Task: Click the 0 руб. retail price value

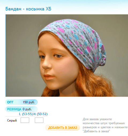Action: (x=27, y=109)
